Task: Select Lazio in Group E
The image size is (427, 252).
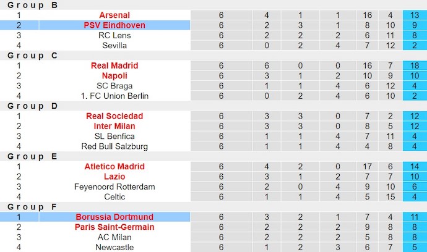Action: [114, 177]
